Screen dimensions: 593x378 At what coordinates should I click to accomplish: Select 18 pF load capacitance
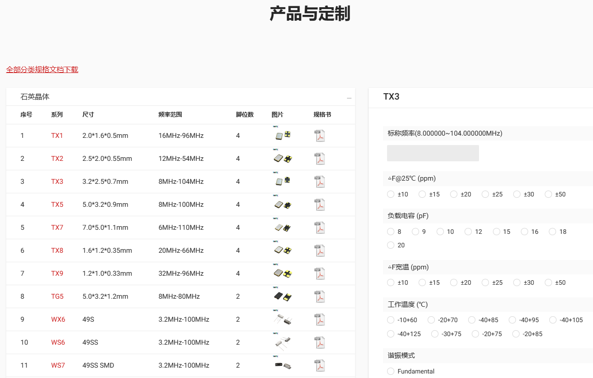tap(552, 232)
